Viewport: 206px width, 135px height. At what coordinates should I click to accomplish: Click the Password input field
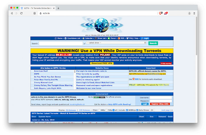161,101
